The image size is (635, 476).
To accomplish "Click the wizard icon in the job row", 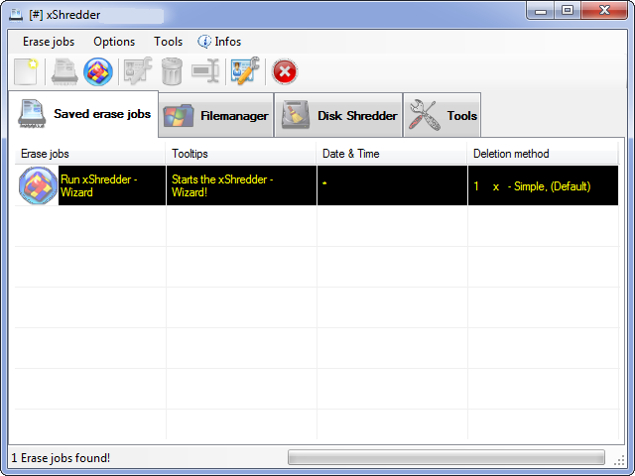I will point(38,185).
